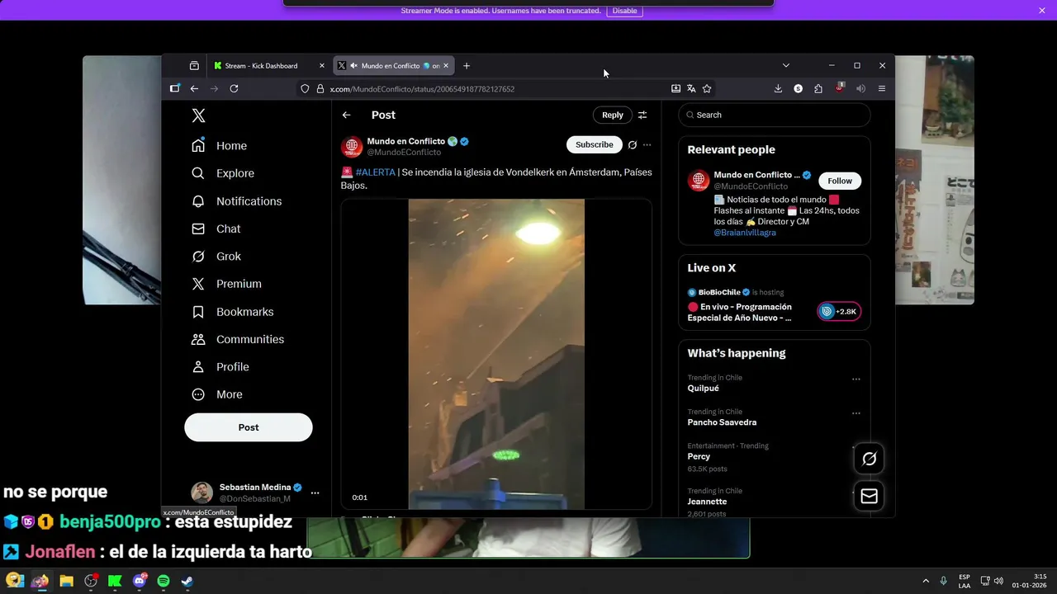Open the browser extensions puzzle icon

tap(818, 88)
